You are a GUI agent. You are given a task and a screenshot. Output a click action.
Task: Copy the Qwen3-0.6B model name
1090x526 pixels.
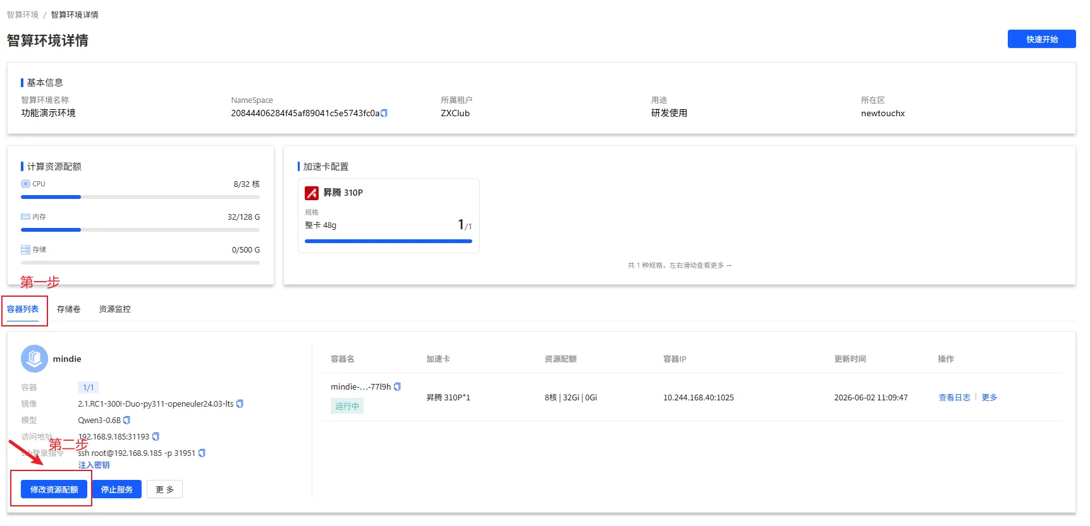click(126, 420)
